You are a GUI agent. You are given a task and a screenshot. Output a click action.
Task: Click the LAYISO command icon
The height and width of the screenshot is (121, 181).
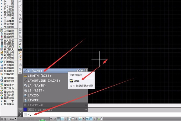pos(25,95)
